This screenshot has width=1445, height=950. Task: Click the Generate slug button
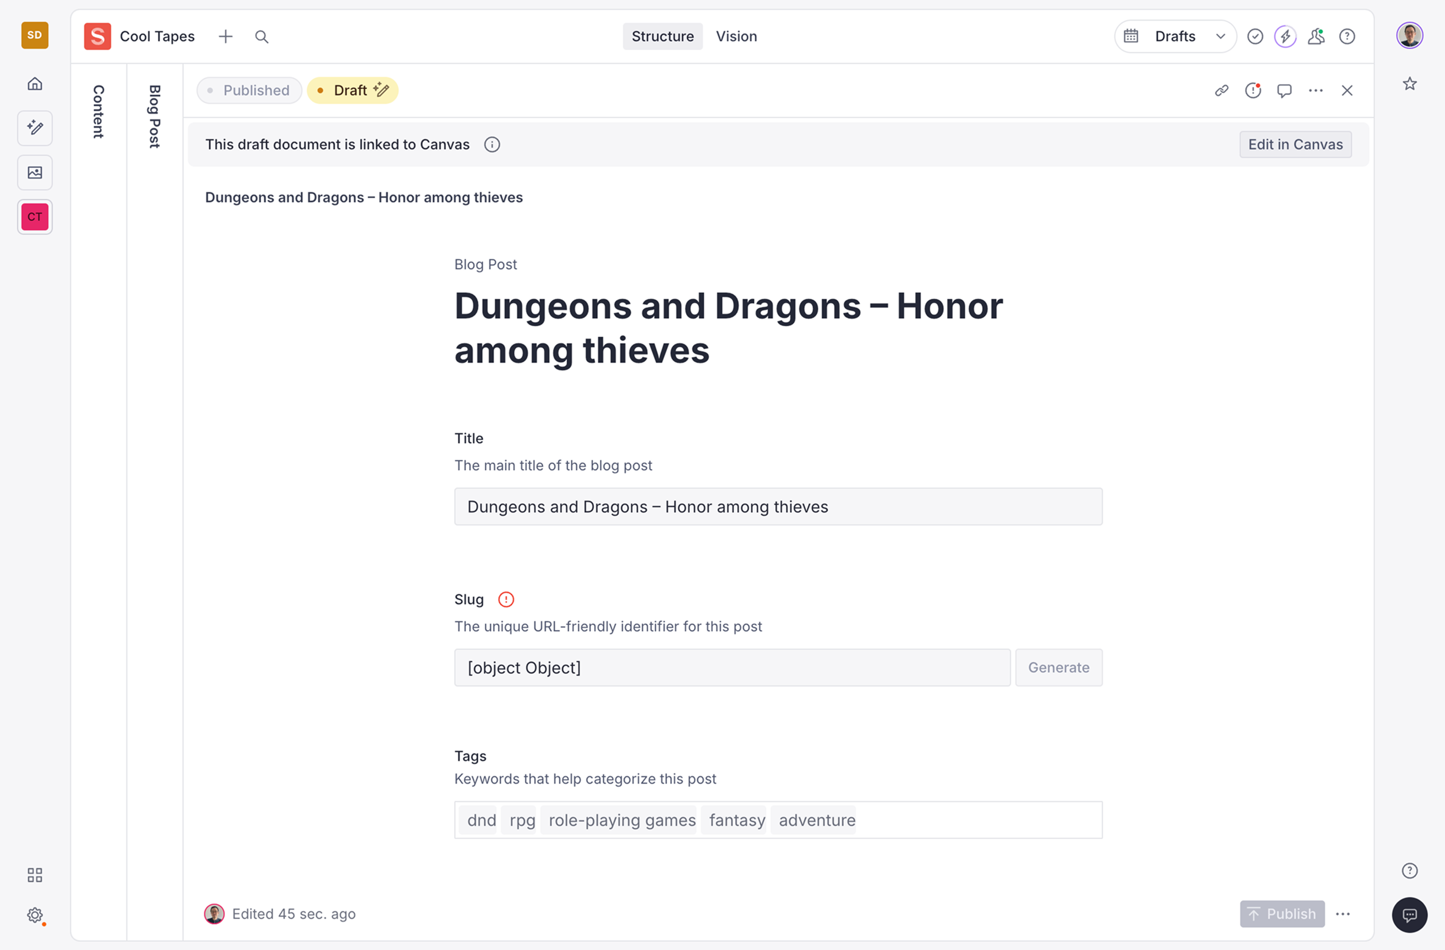(x=1058, y=667)
